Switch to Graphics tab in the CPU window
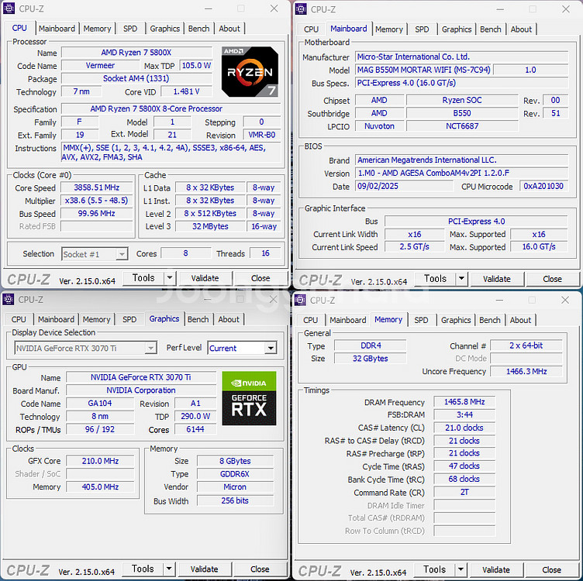Screen dimensions: 583x581 pos(164,29)
